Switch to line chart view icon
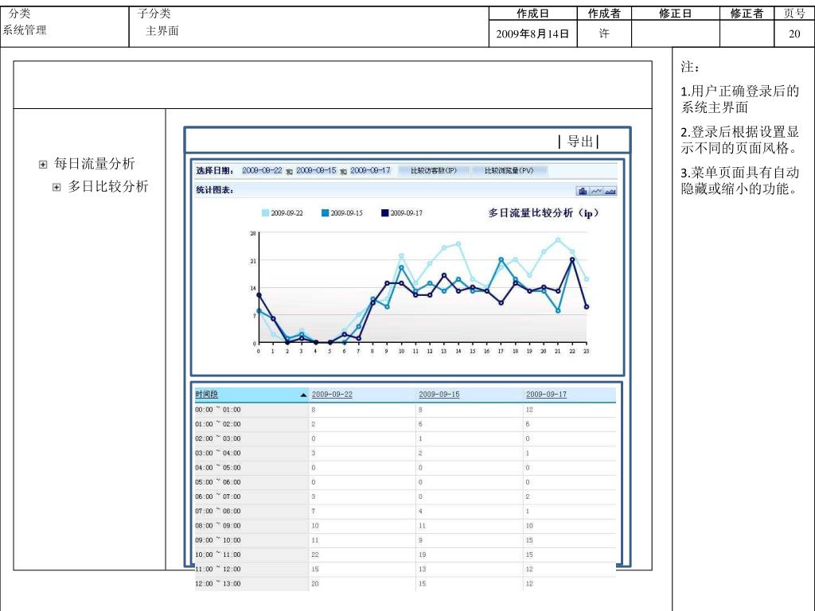 (596, 191)
